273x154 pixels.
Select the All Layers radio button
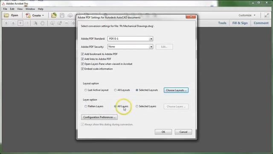click(115, 107)
